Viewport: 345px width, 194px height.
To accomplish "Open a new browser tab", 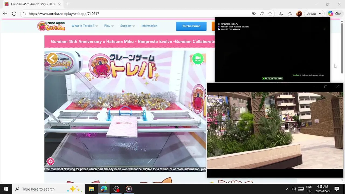I will click(x=68, y=4).
